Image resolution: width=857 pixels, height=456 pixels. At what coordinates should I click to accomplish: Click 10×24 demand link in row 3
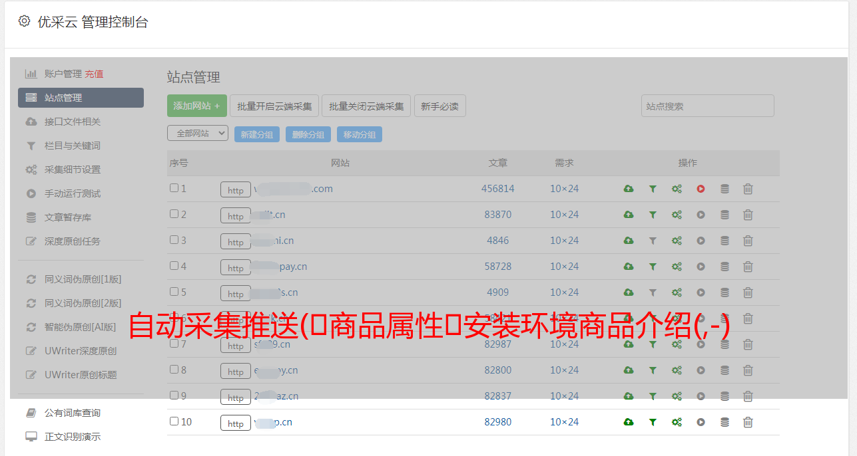[x=564, y=241]
